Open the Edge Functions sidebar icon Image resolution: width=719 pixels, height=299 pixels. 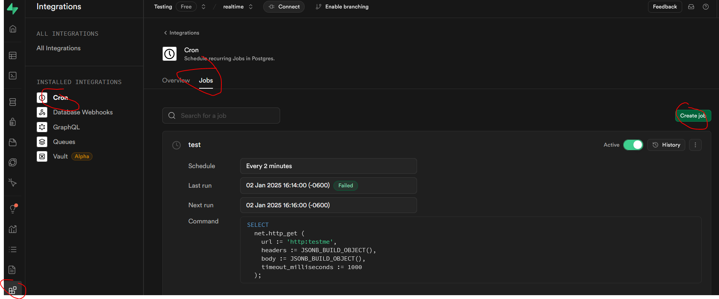13,162
